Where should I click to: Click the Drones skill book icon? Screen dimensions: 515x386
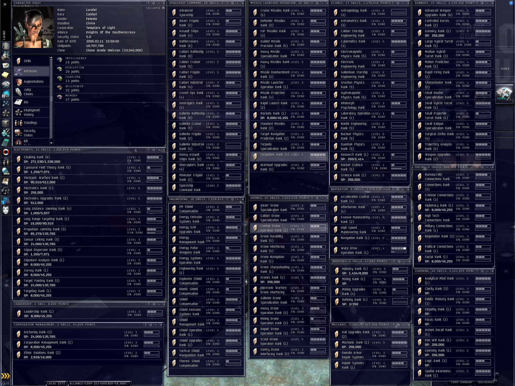[255, 280]
